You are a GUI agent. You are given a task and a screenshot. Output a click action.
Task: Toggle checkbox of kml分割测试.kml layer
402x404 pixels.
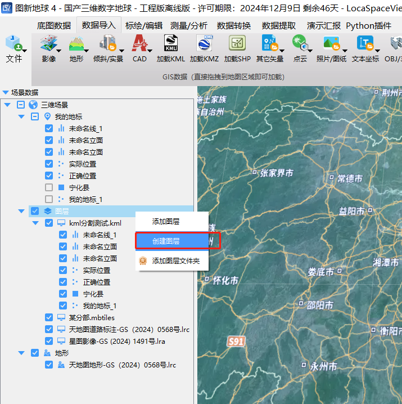click(49, 223)
